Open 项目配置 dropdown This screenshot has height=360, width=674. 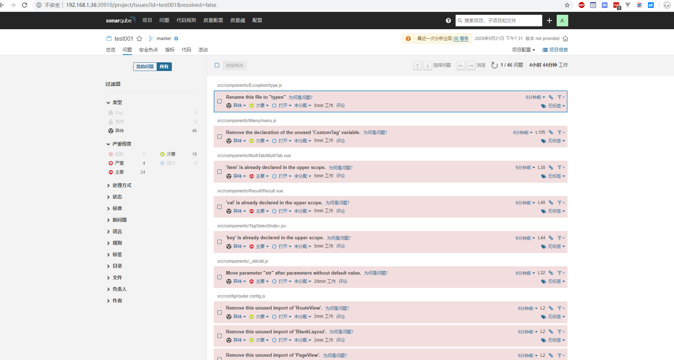click(x=523, y=50)
